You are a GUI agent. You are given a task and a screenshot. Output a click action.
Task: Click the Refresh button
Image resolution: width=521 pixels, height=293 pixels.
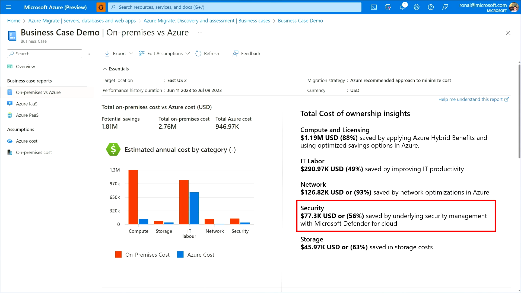pyautogui.click(x=207, y=54)
